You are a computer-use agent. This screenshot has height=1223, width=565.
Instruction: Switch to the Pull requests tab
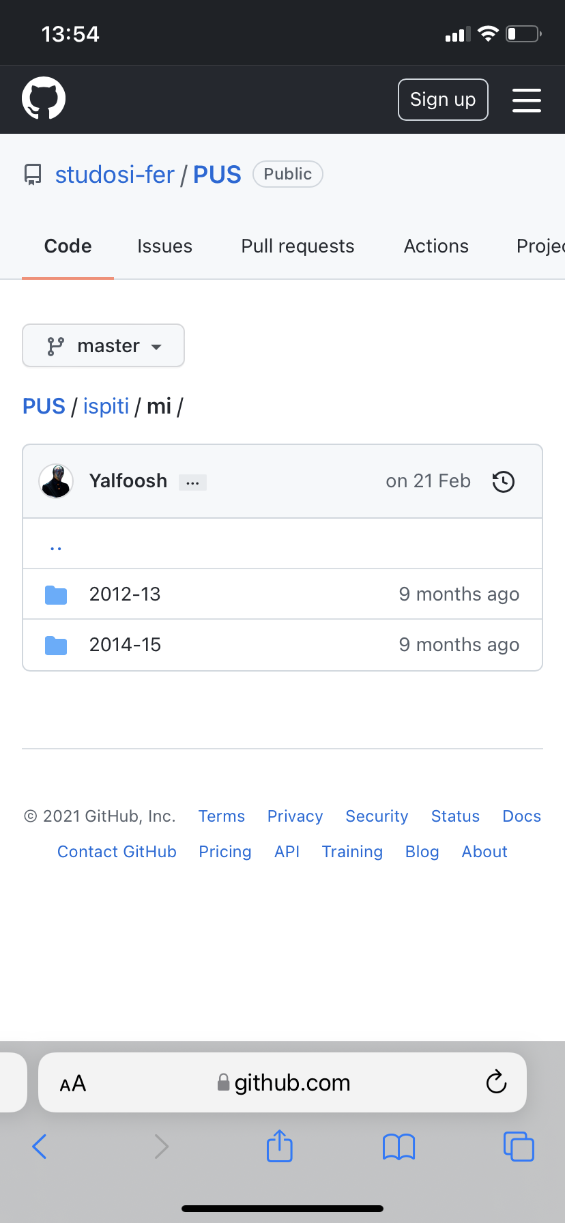point(298,246)
